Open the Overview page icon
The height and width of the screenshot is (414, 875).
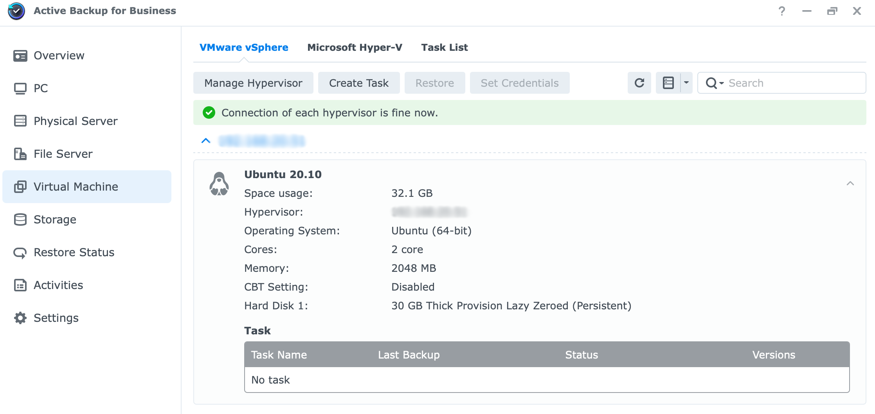point(20,56)
